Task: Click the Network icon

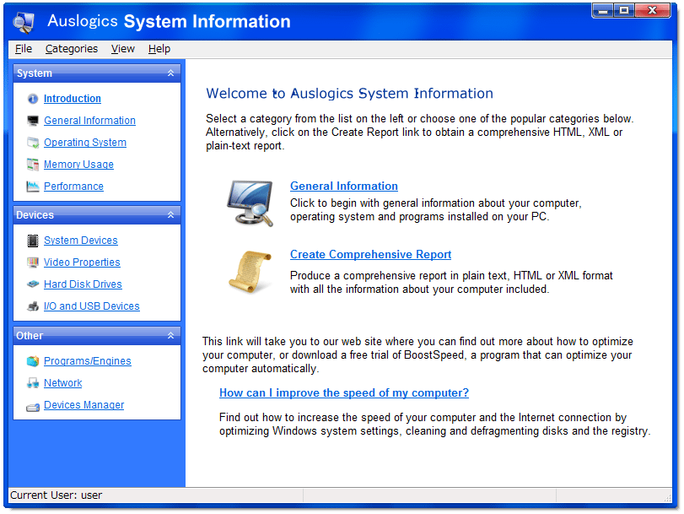Action: tap(33, 383)
